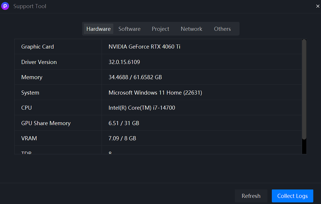
Task: Click the Support Tool logo icon
Action: pyautogui.click(x=5, y=6)
